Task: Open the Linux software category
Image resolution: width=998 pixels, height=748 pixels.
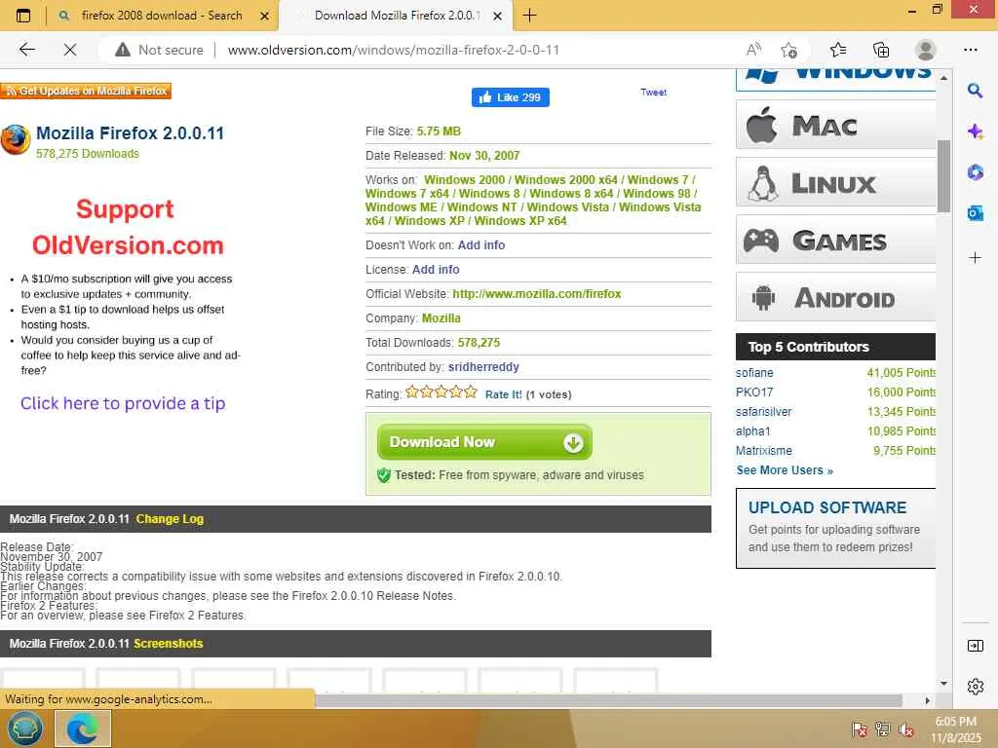Action: coord(835,182)
